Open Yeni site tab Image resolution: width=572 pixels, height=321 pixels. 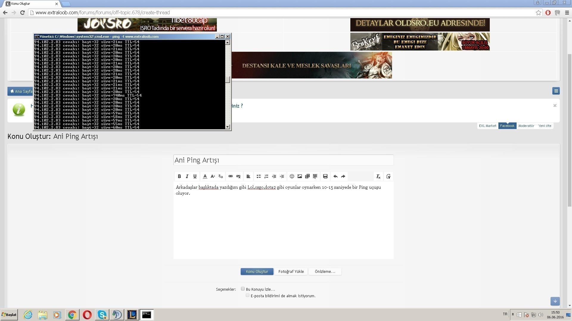(x=545, y=126)
